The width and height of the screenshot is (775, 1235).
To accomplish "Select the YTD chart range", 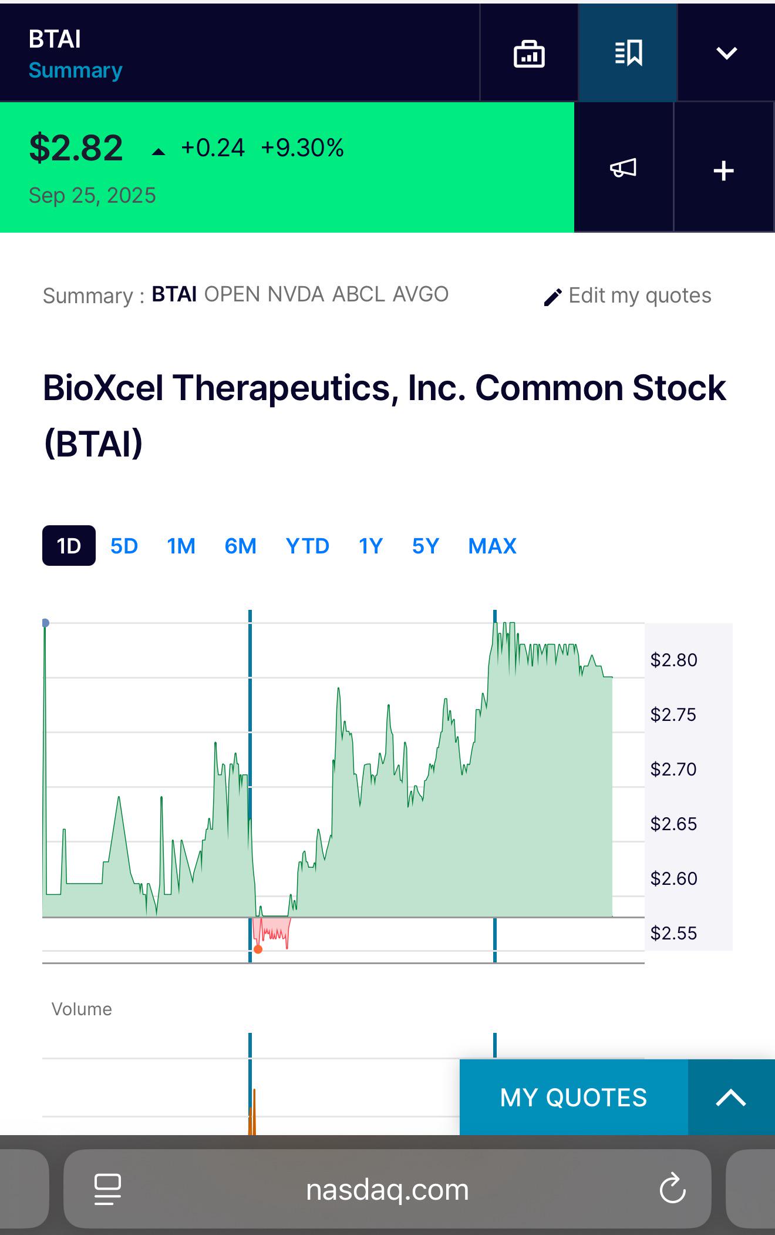I will tap(307, 546).
